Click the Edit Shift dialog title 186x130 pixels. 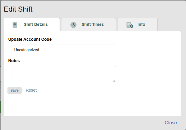coord(18,9)
